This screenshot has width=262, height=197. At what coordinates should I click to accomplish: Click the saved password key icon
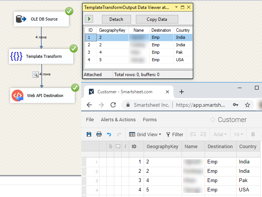point(236,105)
